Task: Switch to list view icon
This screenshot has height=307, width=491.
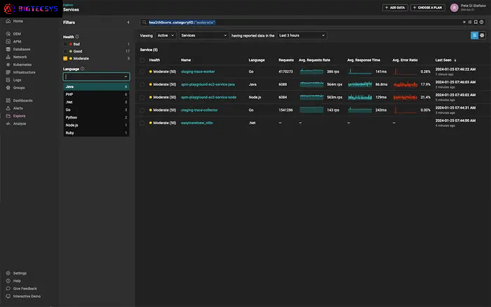Action: (x=474, y=34)
